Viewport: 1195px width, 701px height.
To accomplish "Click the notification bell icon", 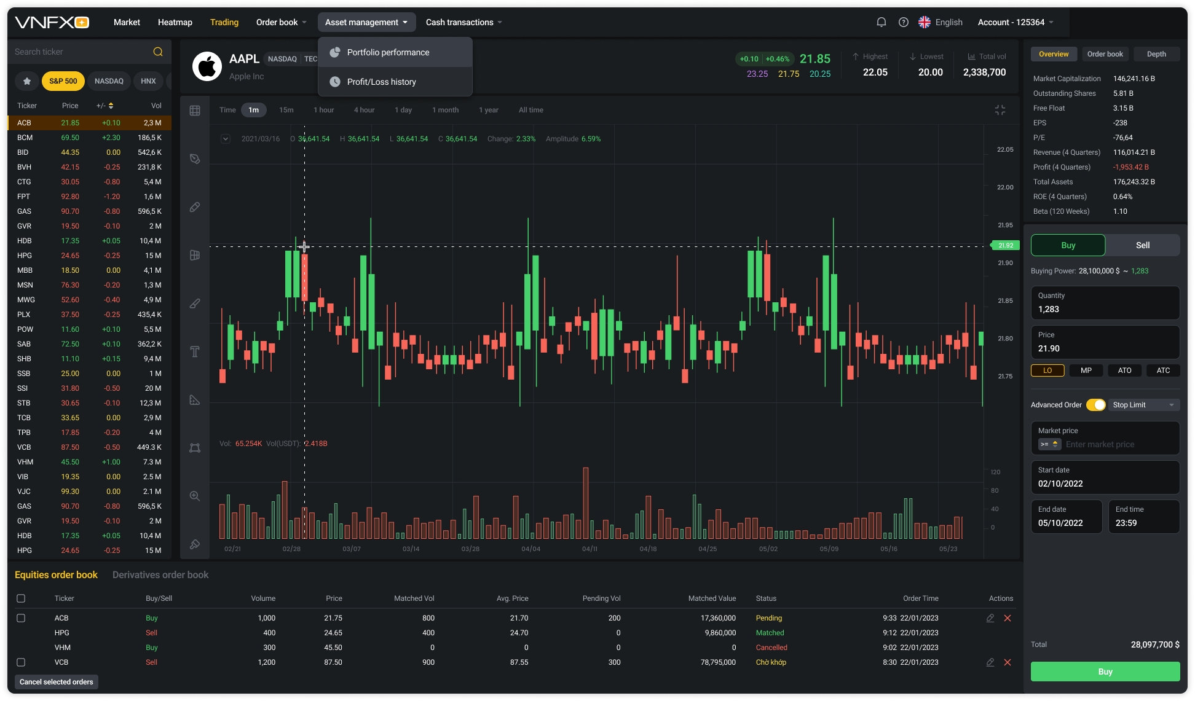I will coord(881,22).
